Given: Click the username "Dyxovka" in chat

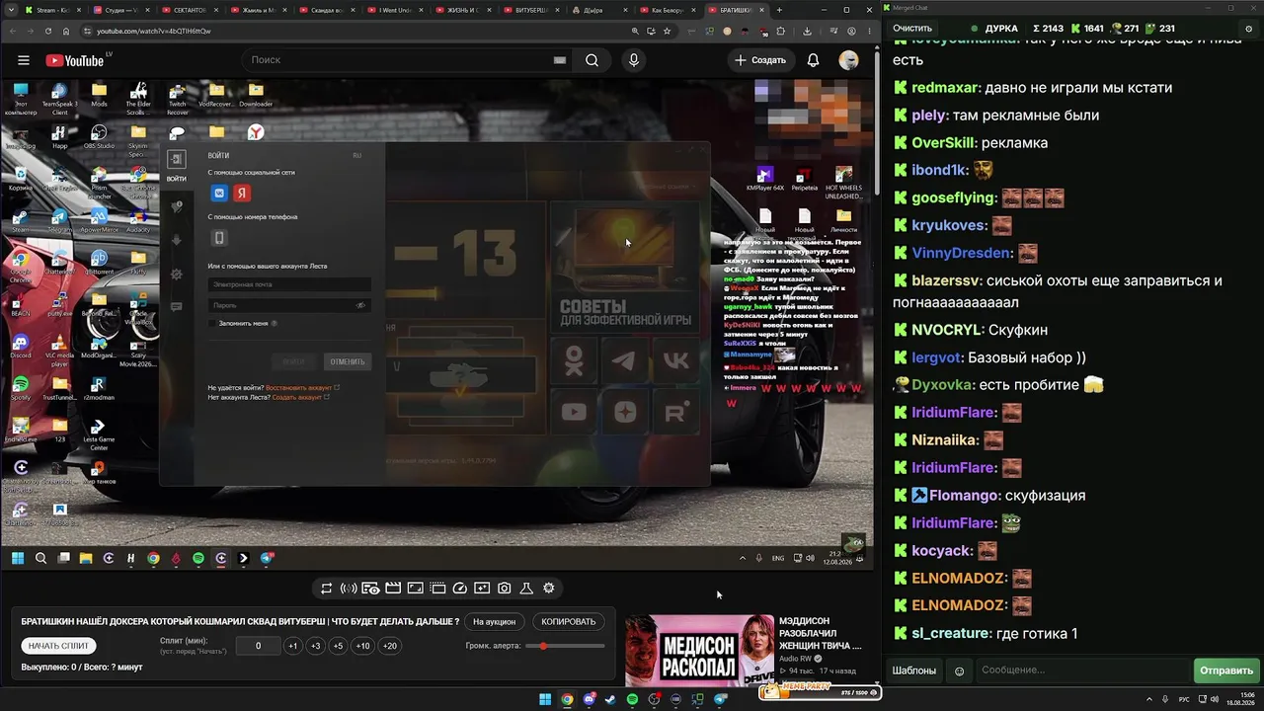Looking at the screenshot, I should pos(943,385).
